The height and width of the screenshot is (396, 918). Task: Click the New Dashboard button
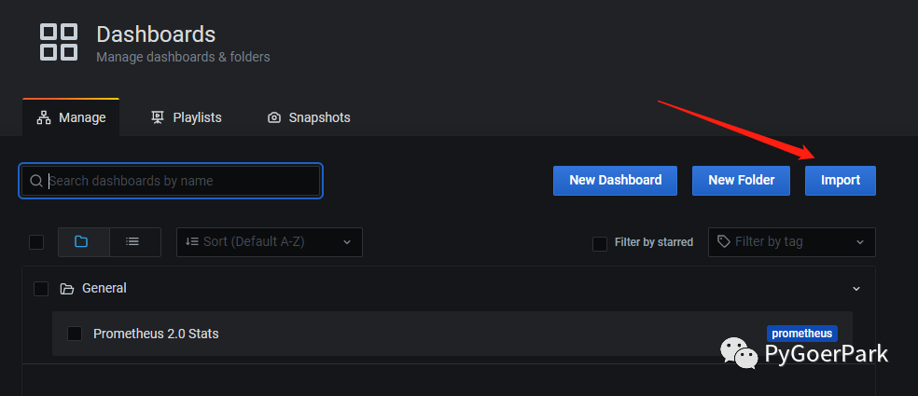(x=615, y=180)
